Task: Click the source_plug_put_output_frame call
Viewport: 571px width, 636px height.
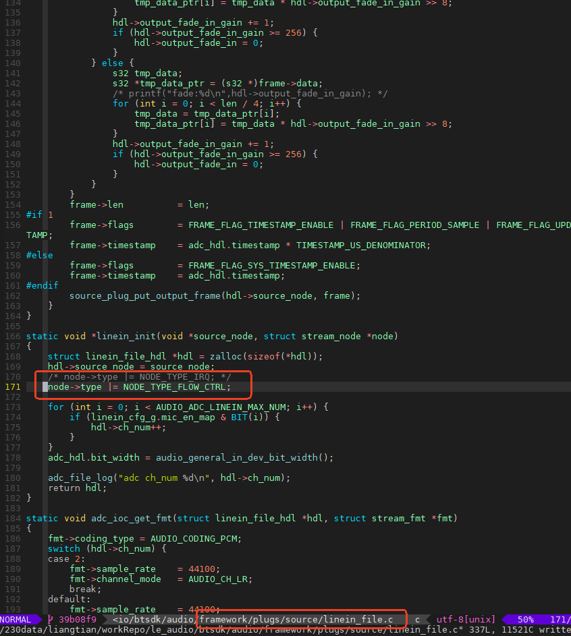Action: tap(215, 295)
